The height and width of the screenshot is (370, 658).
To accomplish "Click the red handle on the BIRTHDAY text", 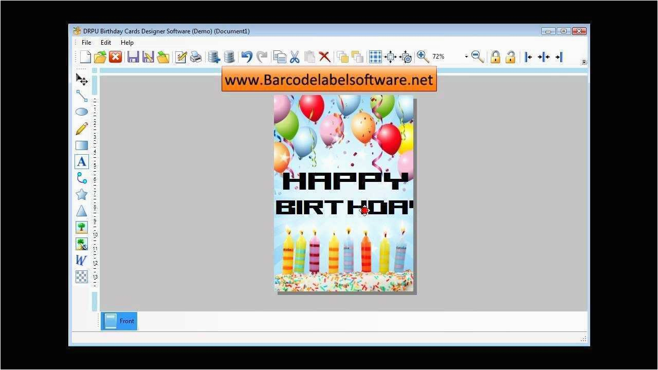I will point(364,211).
